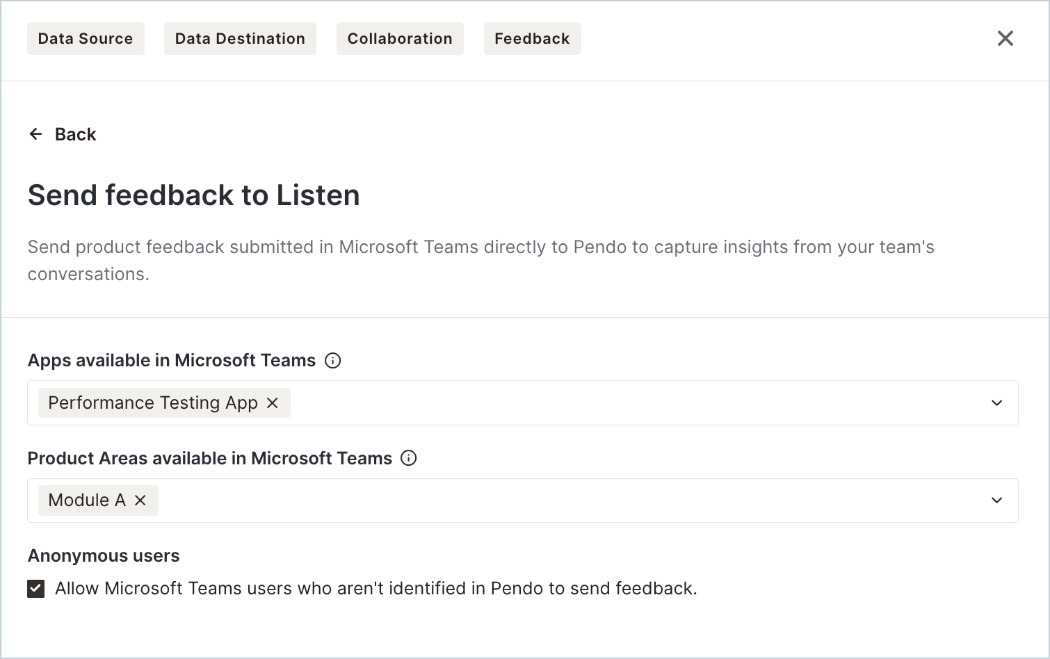The image size is (1050, 659).
Task: Select the Data Source tab
Action: pyautogui.click(x=86, y=38)
